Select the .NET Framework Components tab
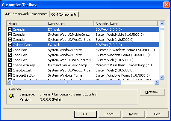 point(26,14)
